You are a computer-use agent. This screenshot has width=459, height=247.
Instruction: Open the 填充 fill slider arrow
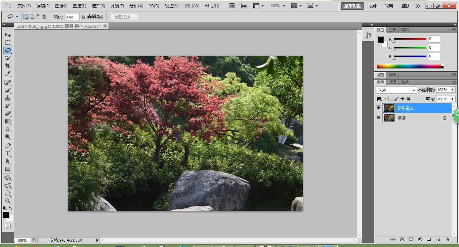coord(453,99)
